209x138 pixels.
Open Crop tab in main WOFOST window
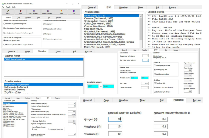pos(18,18)
